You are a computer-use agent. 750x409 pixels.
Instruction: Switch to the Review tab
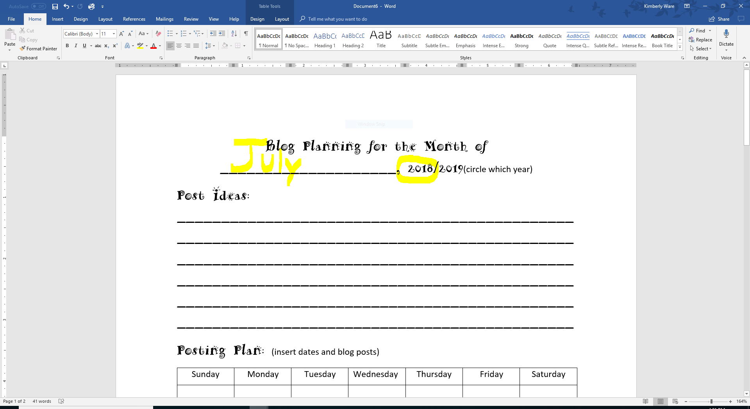point(191,19)
